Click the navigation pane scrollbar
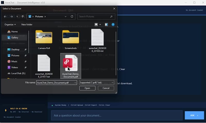Screen dimensions: 206x123 (x=29, y=42)
